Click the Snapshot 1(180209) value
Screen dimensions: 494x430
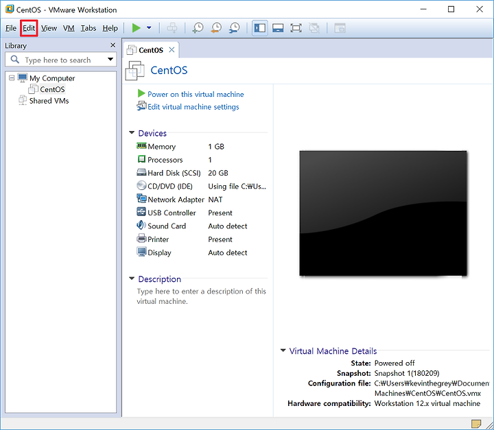(x=407, y=373)
